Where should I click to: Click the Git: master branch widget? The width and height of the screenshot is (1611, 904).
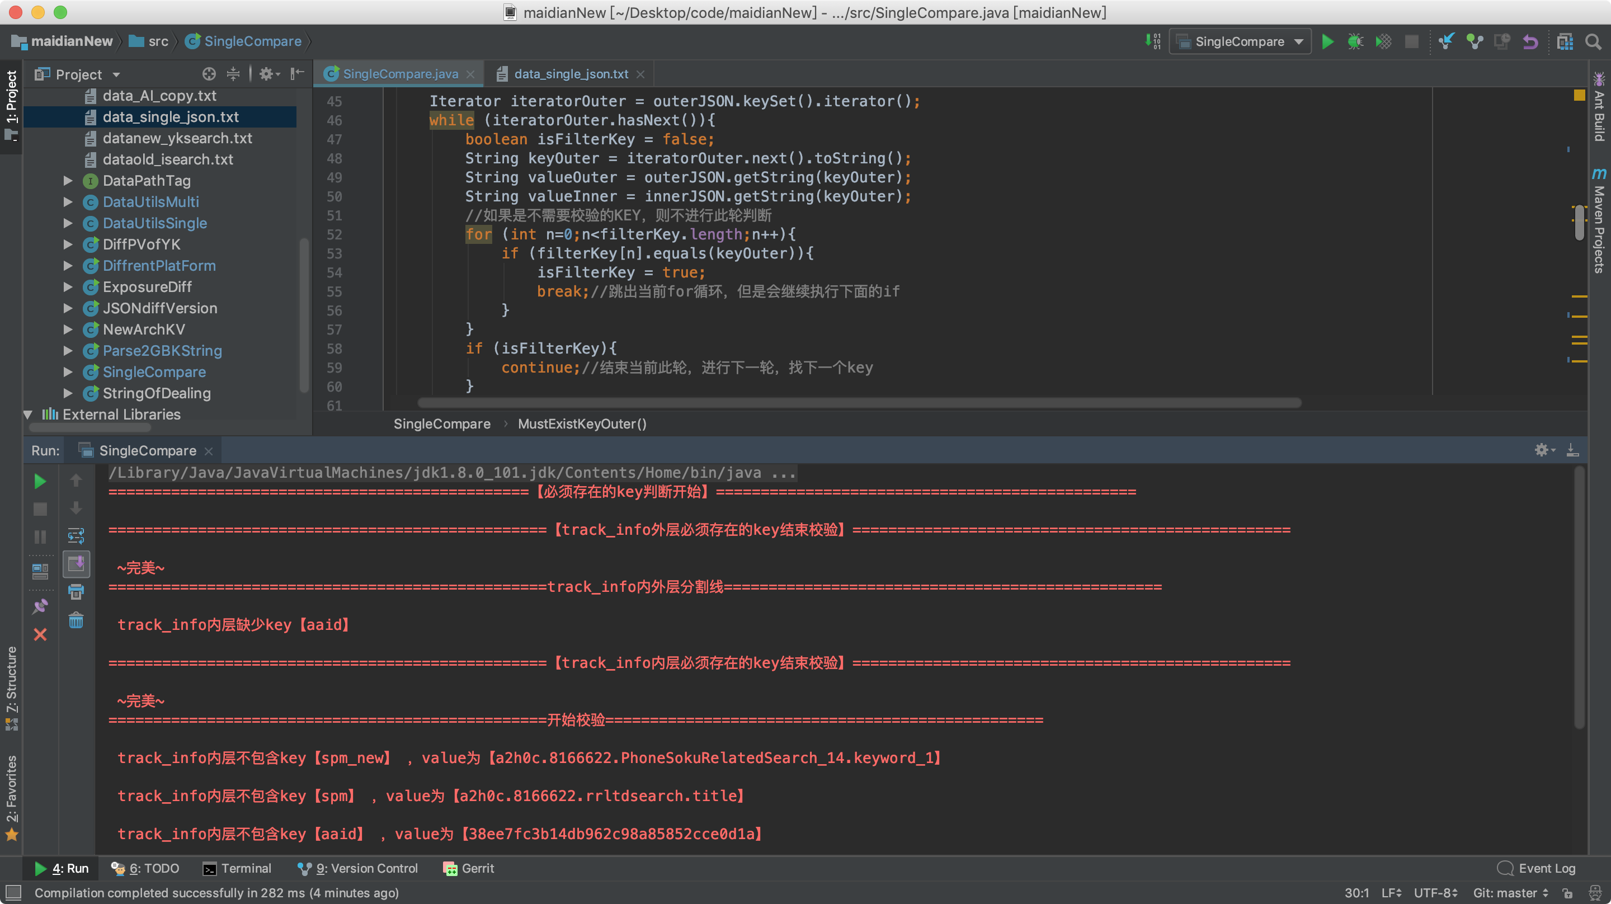pos(1510,893)
